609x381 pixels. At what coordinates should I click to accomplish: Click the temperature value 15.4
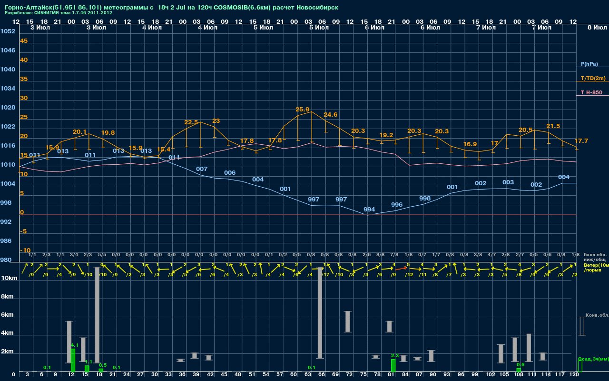[163, 150]
